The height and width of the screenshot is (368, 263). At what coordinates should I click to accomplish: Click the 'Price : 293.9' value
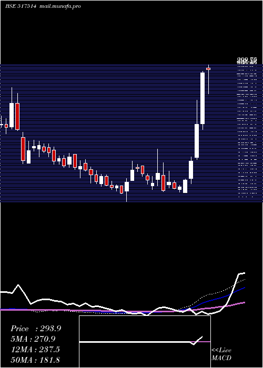coord(36,329)
